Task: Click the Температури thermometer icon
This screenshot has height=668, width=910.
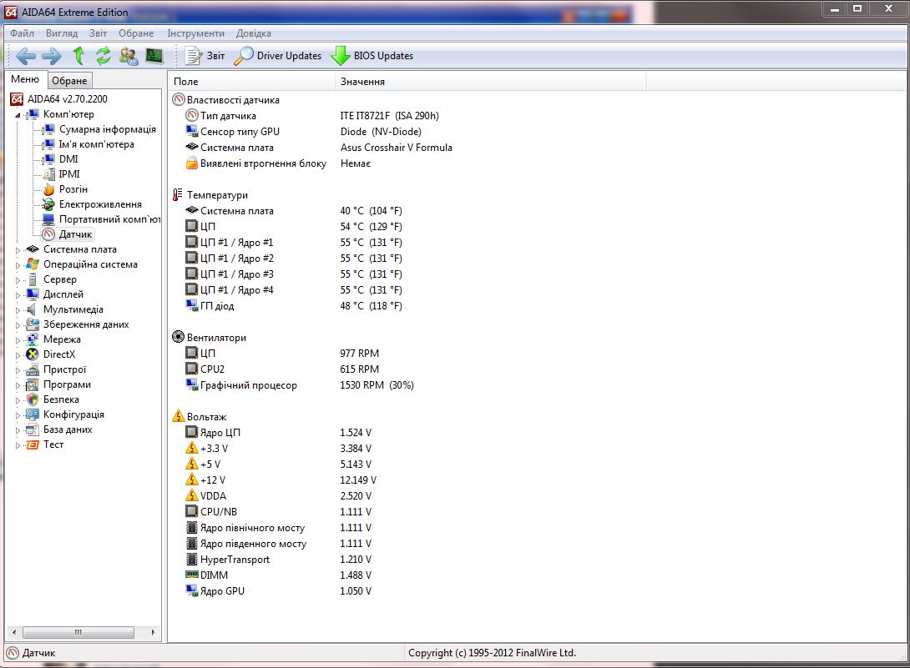Action: point(178,195)
